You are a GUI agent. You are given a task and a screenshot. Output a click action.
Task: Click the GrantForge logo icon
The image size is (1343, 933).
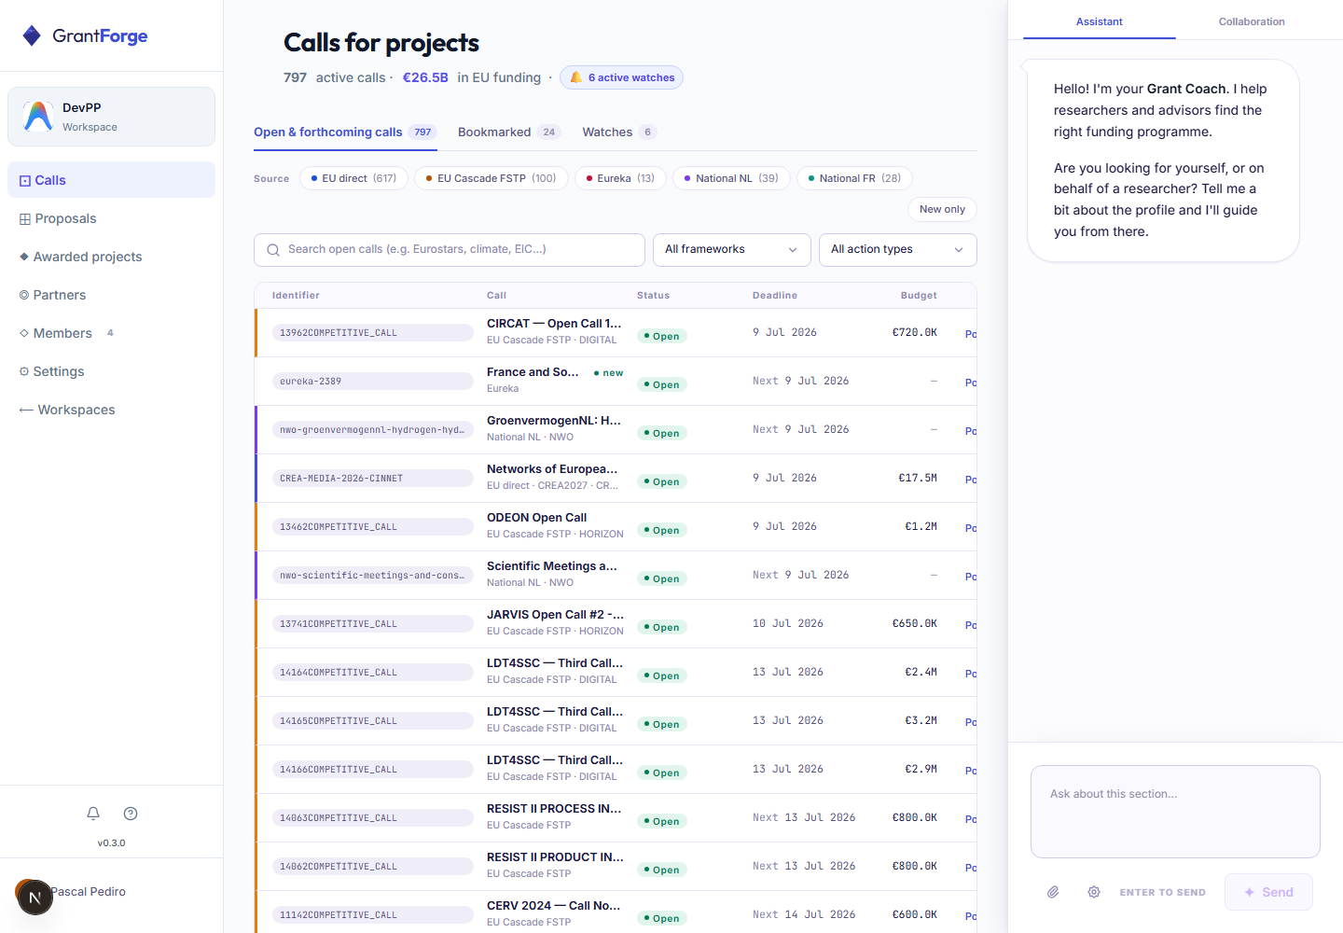(32, 35)
